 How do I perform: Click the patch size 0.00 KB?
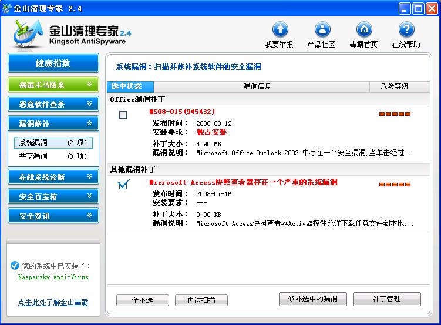208,215
